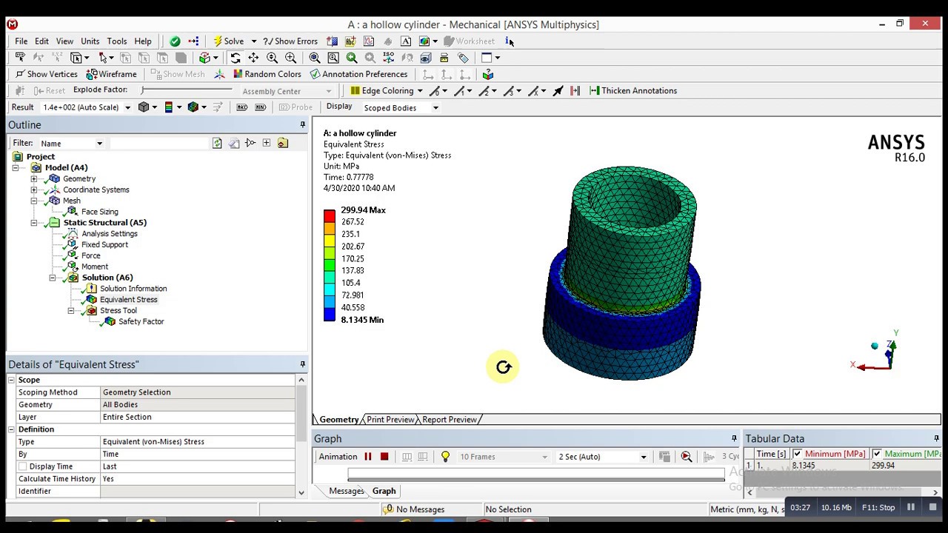Pause the animation playback

[367, 457]
